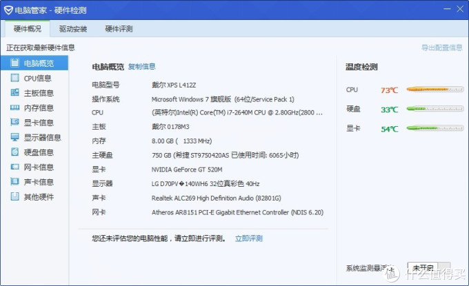Image resolution: width=469 pixels, height=286 pixels.
Task: Click the 立即评测 link
Action: coord(249,238)
